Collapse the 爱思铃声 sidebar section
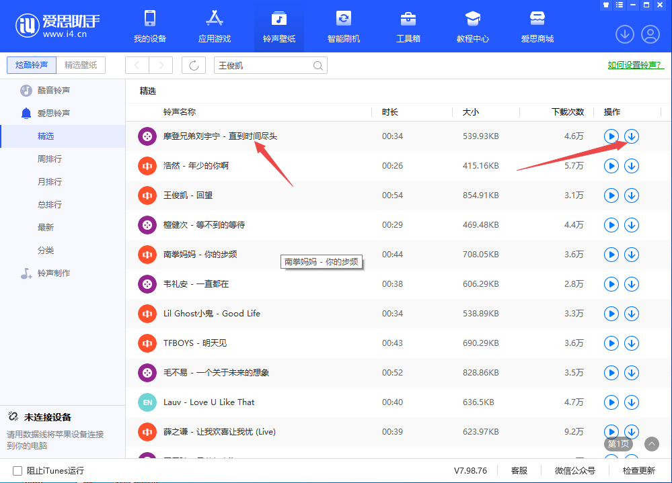 (x=53, y=113)
